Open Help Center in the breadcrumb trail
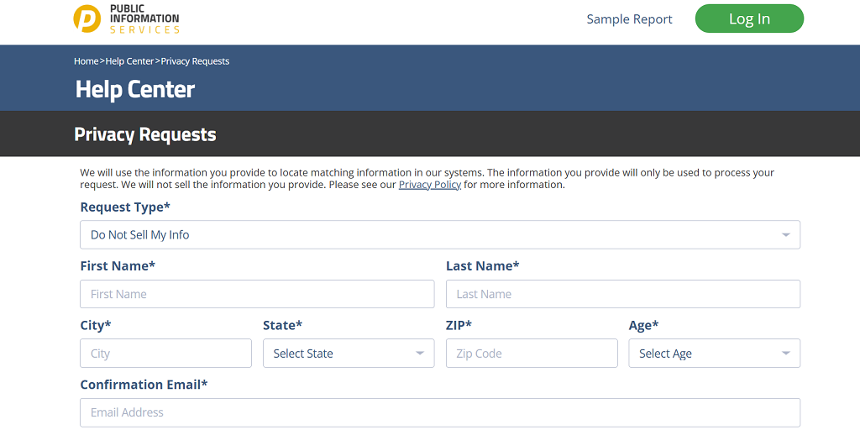This screenshot has height=430, width=860. [x=129, y=61]
